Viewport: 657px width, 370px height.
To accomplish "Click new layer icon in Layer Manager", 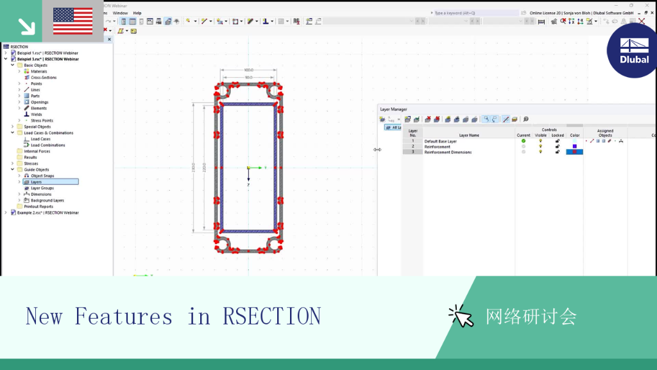I will [407, 119].
